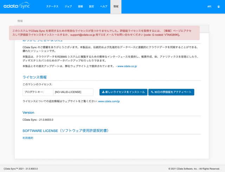Click the ライセンス情報 section heading

(x=34, y=77)
